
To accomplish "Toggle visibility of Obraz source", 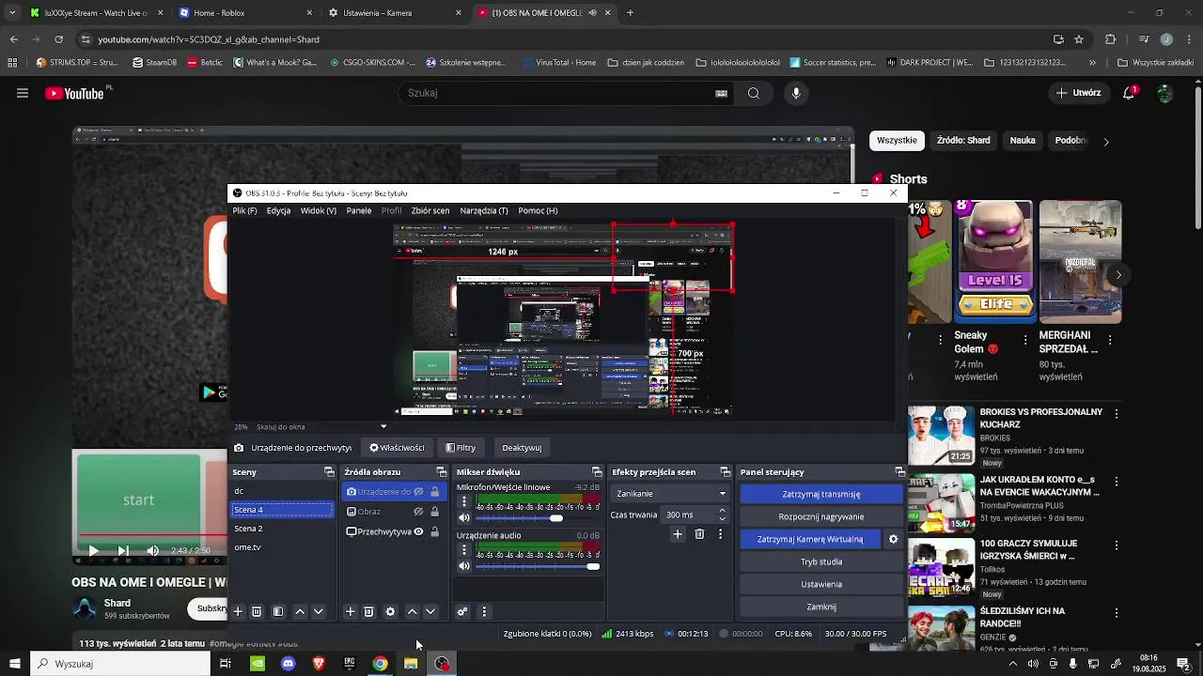I will pos(418,512).
